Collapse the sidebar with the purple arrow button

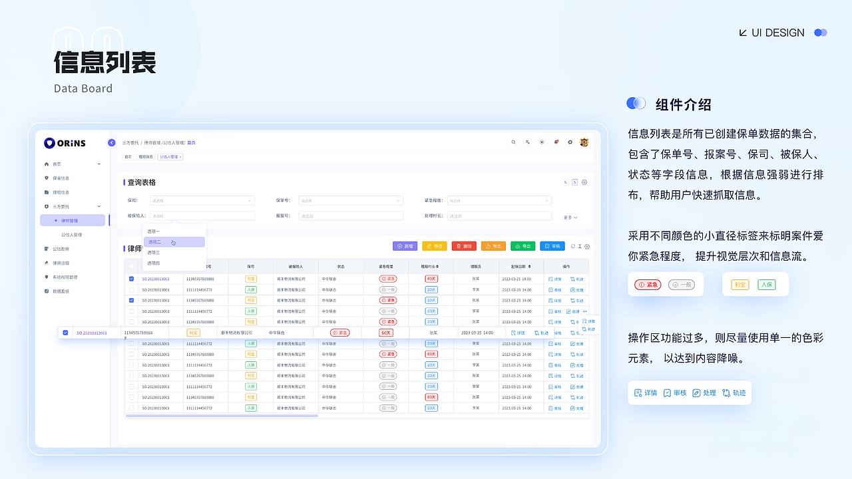coord(112,142)
